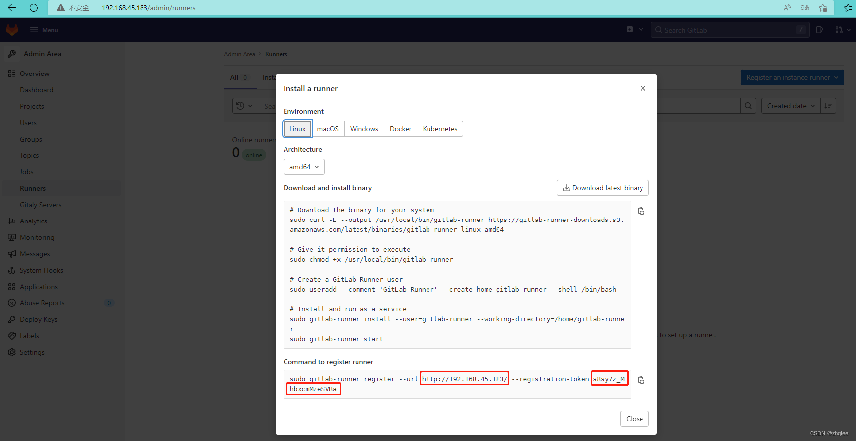Toggle the sort direction button
This screenshot has height=441, width=856.
point(828,106)
